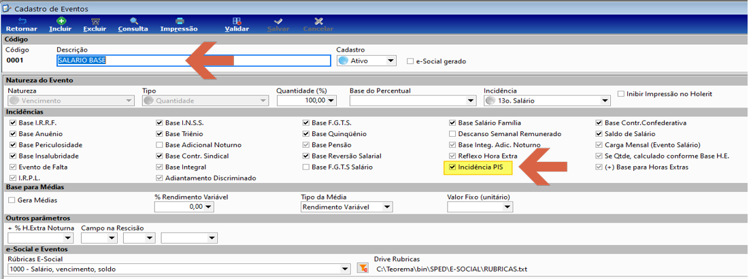The image size is (751, 279).
Task: Toggle Base Insalubridade checkbox
Action: tap(12, 156)
